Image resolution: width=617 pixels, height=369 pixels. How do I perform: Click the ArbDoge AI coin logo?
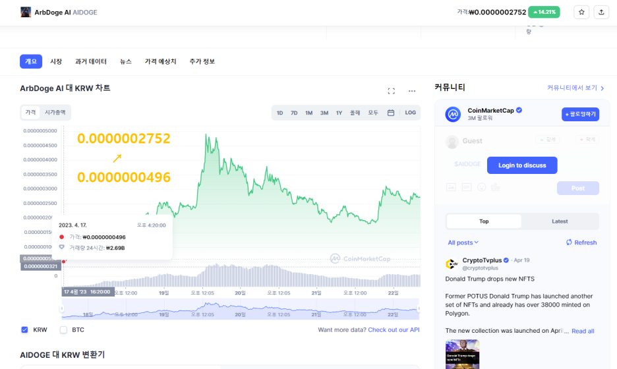point(26,13)
